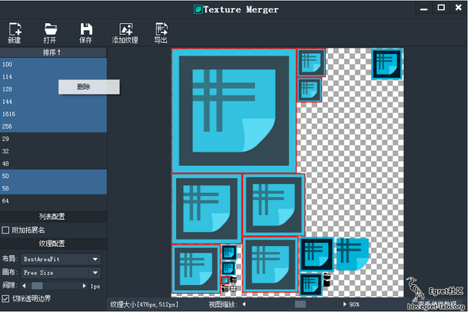Image resolution: width=468 pixels, height=312 pixels.
Task: Click the 新建 (New) toolbar icon
Action: [x=15, y=33]
